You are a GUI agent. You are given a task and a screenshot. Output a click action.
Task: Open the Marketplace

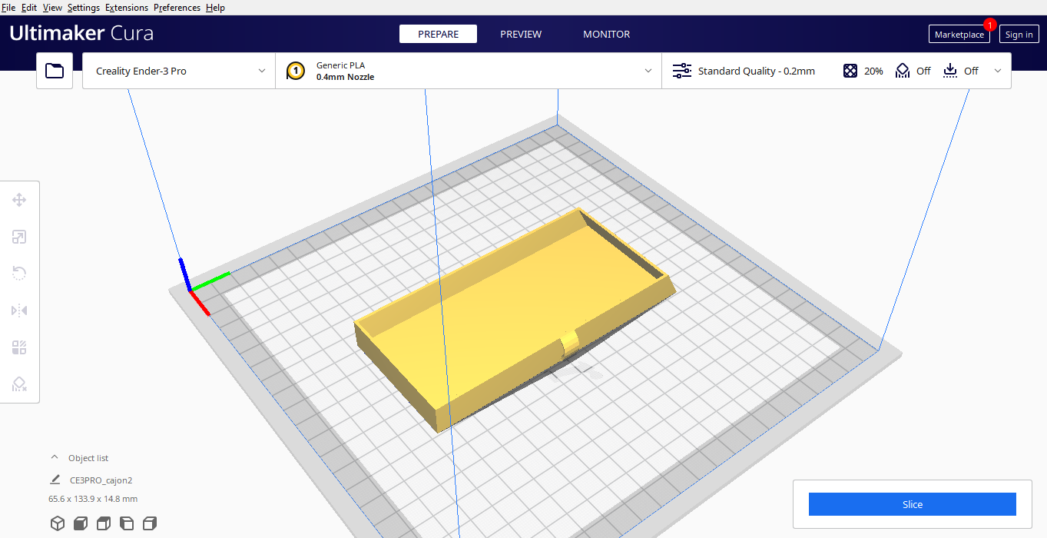[959, 34]
